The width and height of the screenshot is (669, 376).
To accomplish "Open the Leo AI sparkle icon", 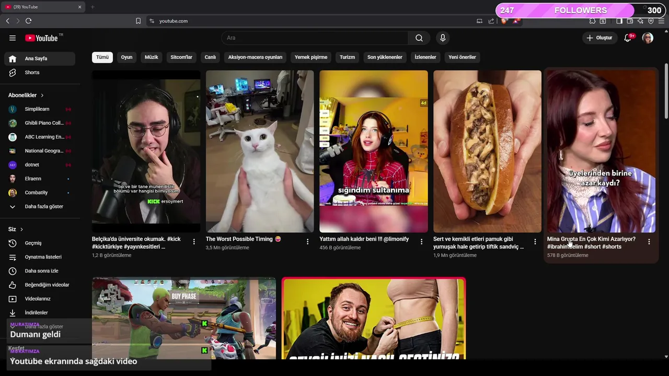I will coord(640,21).
